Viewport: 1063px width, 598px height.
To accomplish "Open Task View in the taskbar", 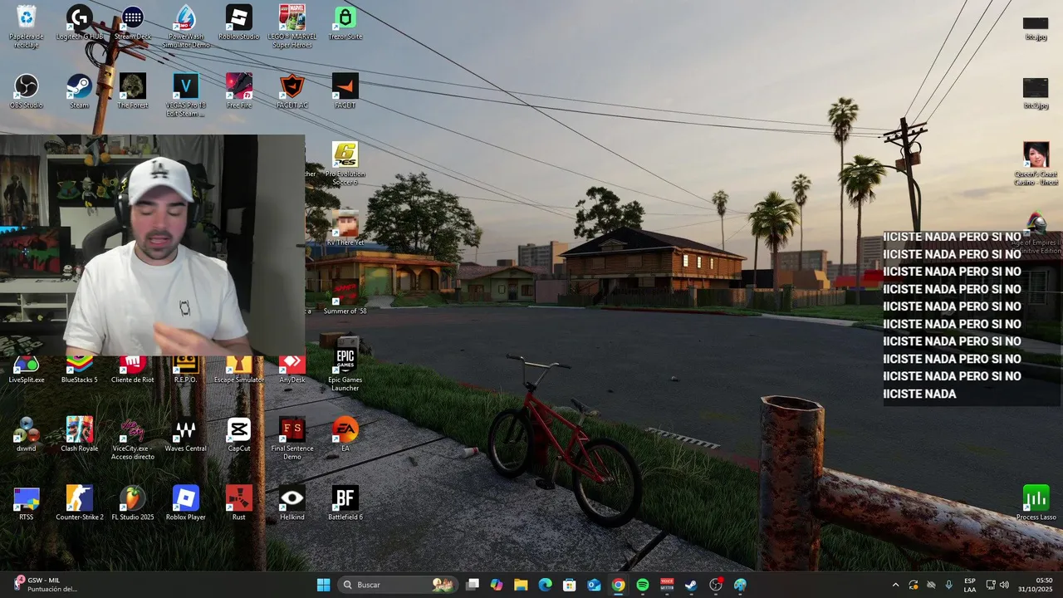I will click(x=473, y=585).
